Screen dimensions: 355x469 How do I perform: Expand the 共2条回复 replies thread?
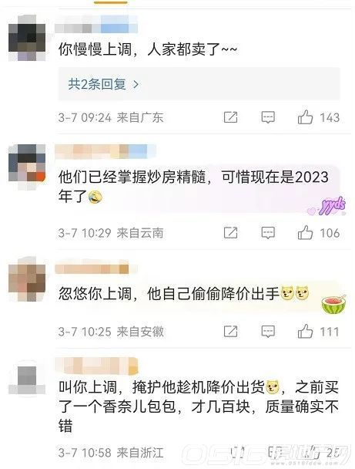coord(199,84)
